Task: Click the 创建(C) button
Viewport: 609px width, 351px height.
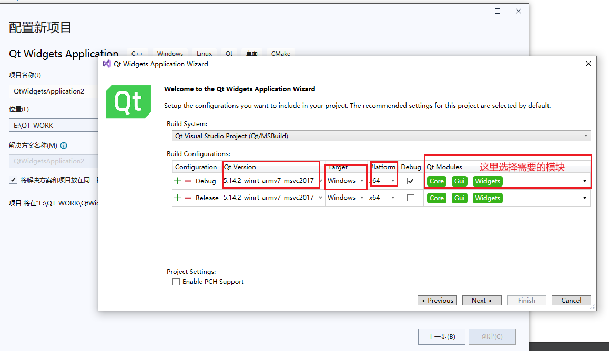Action: click(x=492, y=337)
